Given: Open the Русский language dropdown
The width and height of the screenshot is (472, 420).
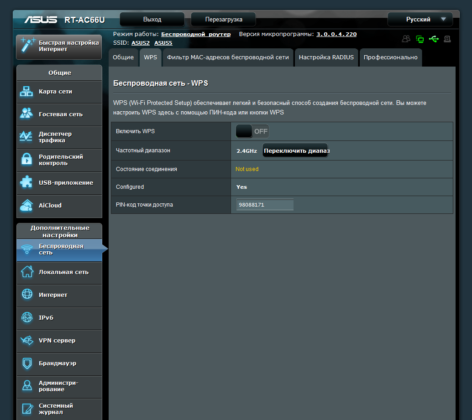Looking at the screenshot, I should click(x=420, y=19).
